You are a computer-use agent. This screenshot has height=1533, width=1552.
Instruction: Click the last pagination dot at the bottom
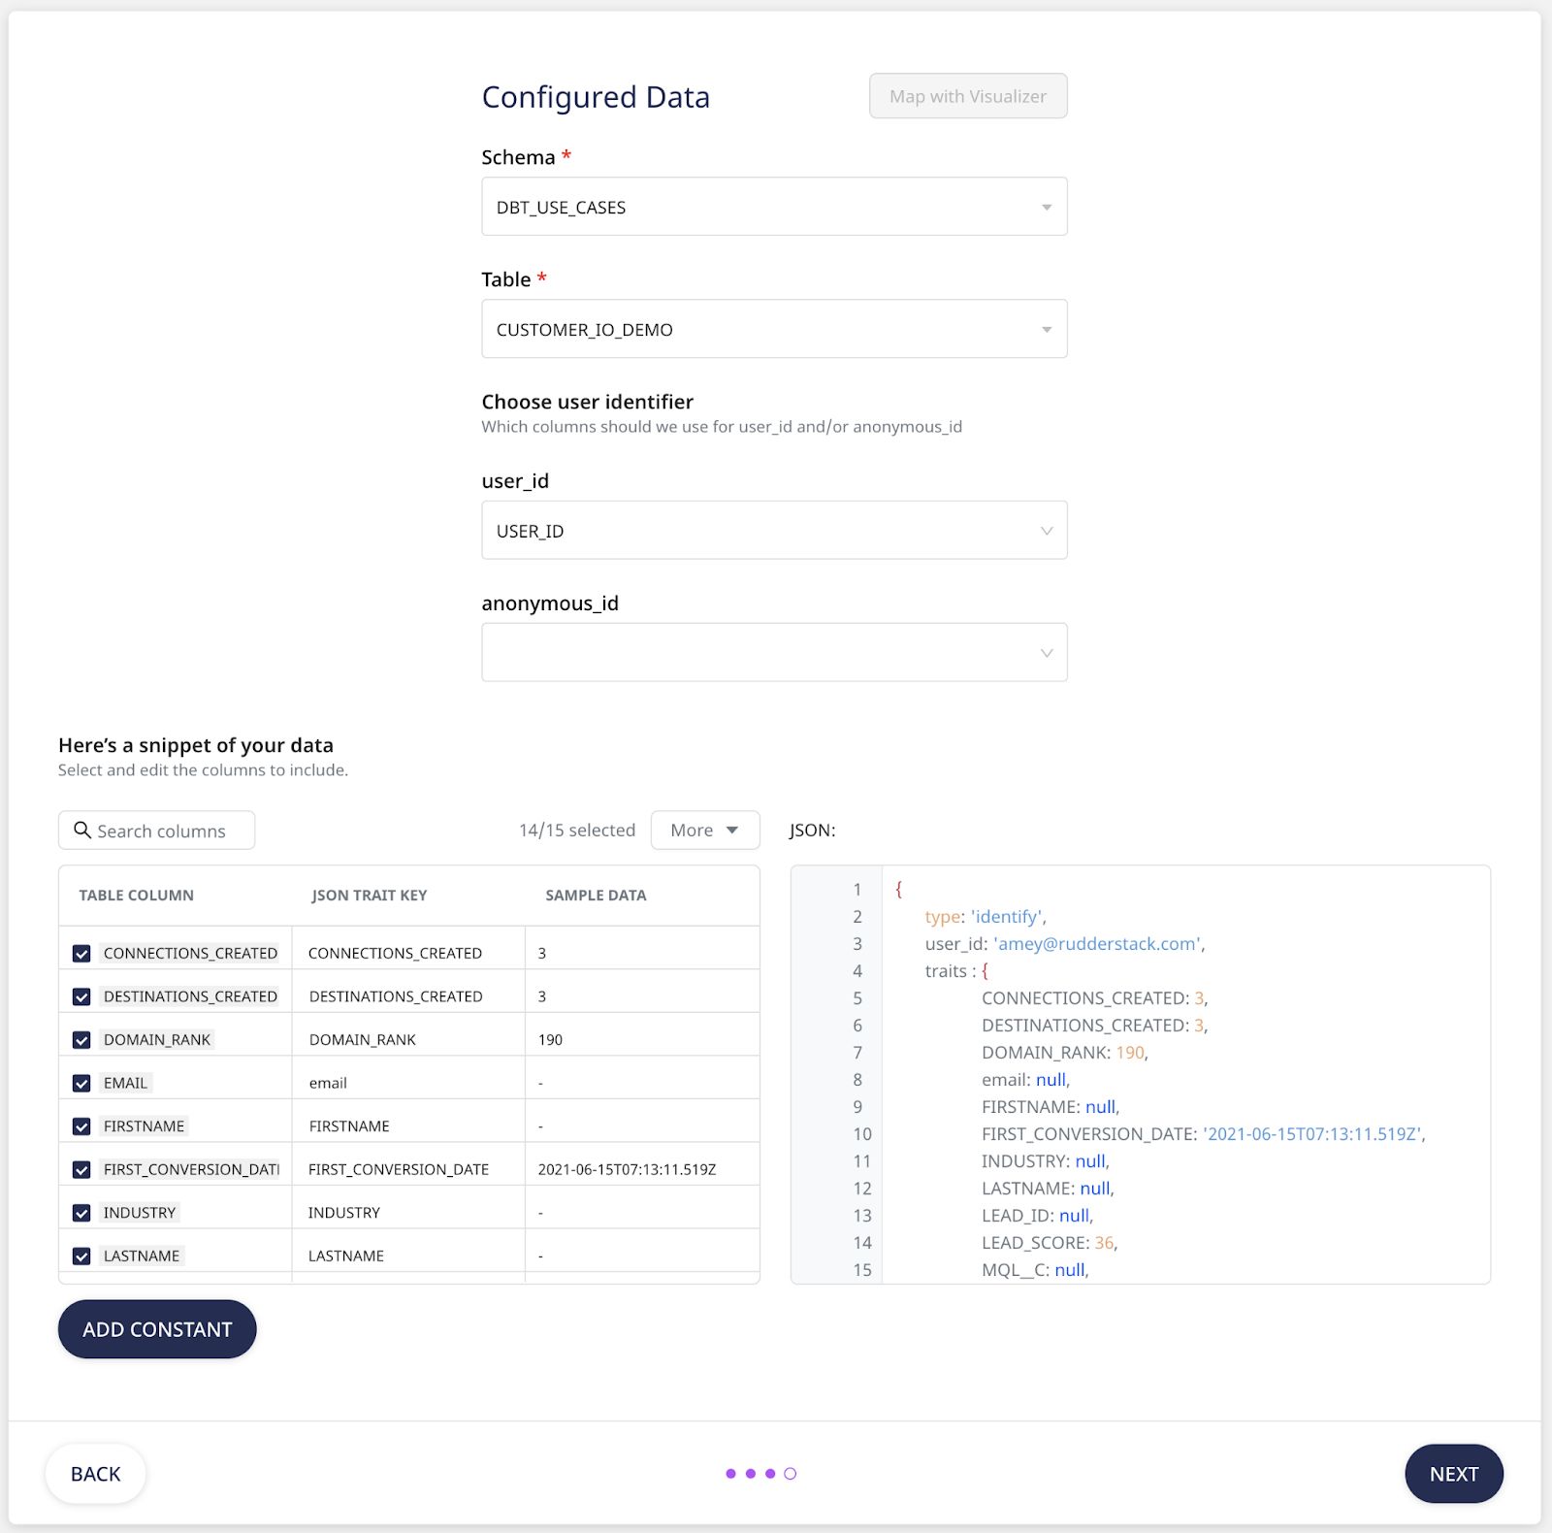[x=790, y=1473]
